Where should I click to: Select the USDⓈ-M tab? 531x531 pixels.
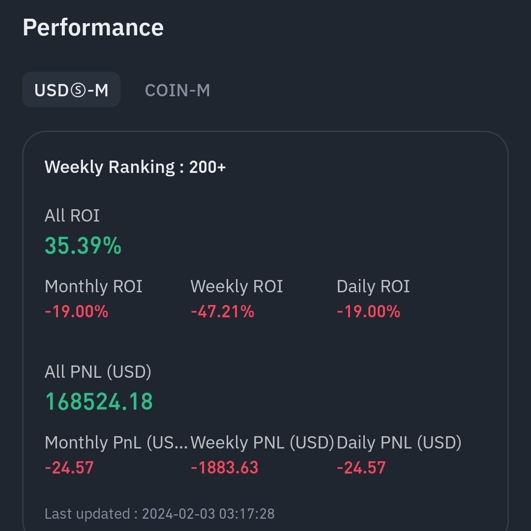[71, 90]
